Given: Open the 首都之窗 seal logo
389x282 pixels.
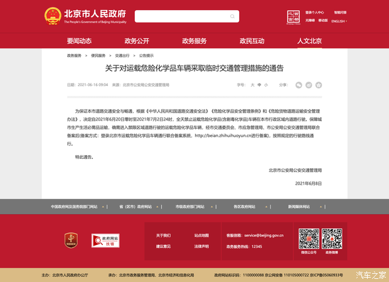Looking at the screenshot, I should click(x=293, y=17).
